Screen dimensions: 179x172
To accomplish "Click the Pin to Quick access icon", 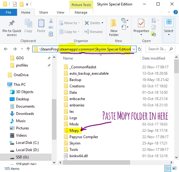I will [12, 23].
